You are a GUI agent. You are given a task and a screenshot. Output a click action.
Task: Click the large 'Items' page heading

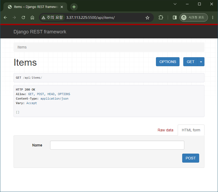[25, 62]
